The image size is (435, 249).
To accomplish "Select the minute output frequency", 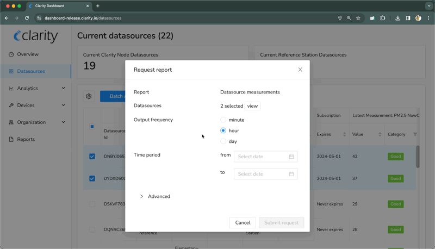I will coord(223,120).
